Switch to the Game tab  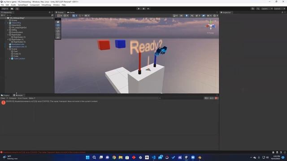click(71, 13)
